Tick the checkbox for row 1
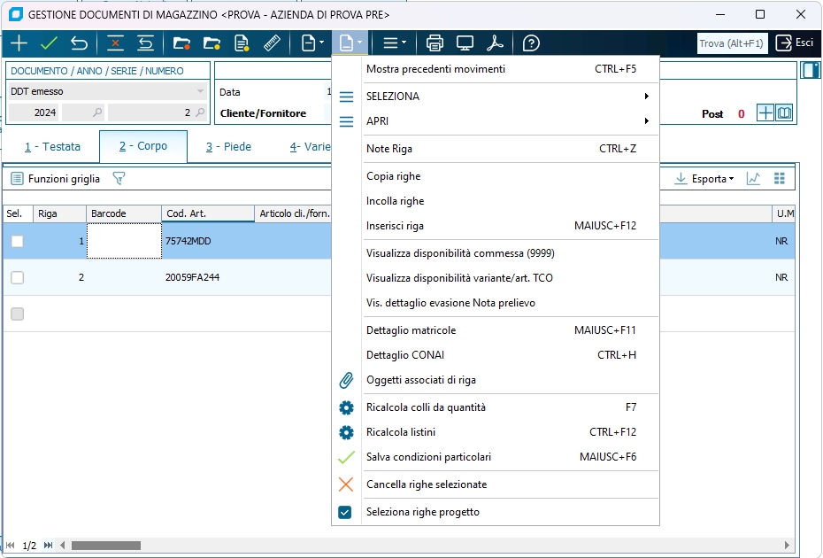Screen dimensions: 823x558 tap(17, 241)
